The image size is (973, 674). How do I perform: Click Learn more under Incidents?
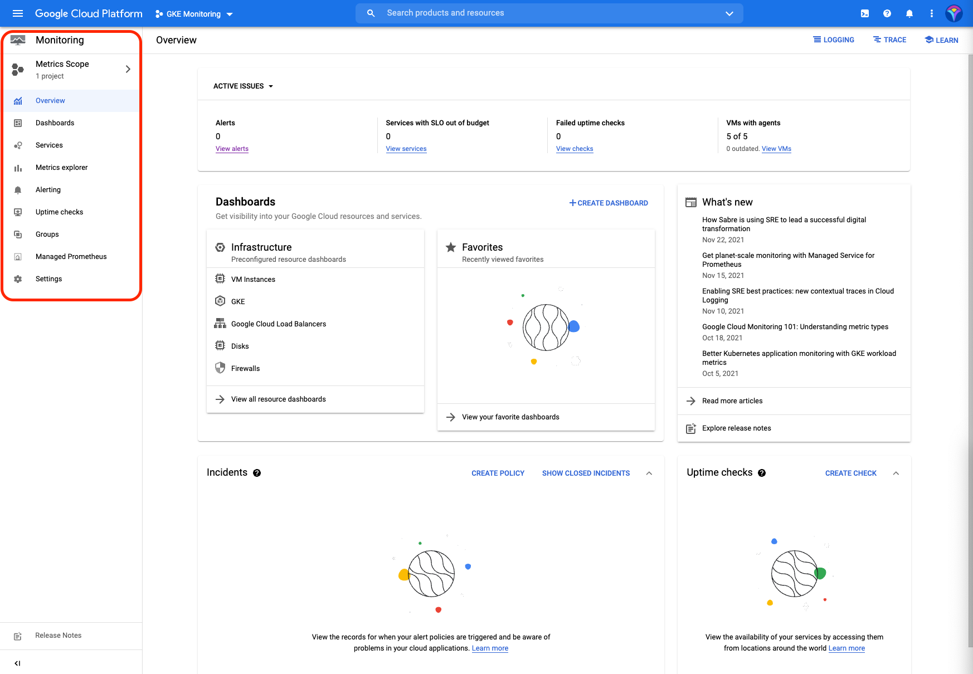tap(490, 648)
